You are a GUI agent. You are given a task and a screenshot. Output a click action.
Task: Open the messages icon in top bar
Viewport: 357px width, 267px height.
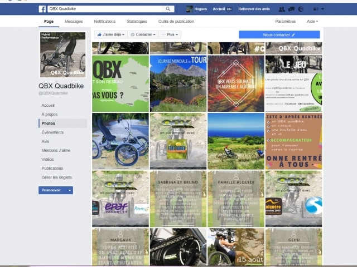291,9
